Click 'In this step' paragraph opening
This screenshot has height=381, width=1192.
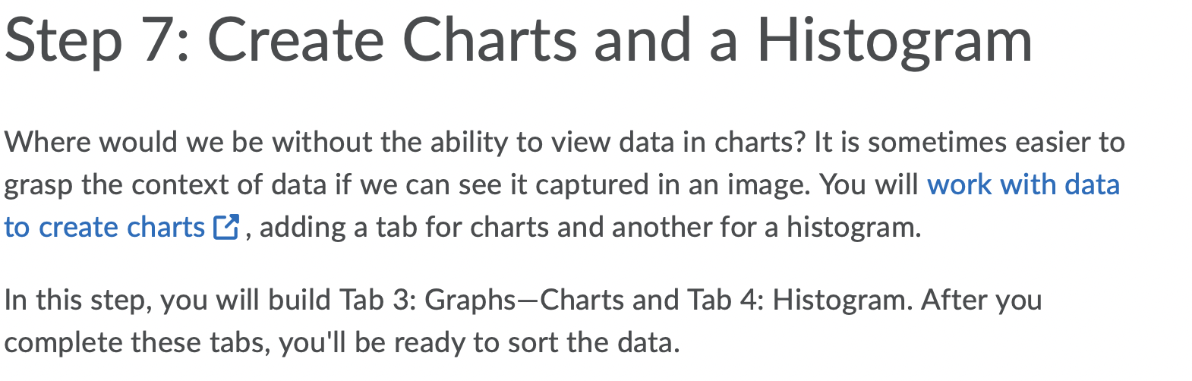pos(74,300)
